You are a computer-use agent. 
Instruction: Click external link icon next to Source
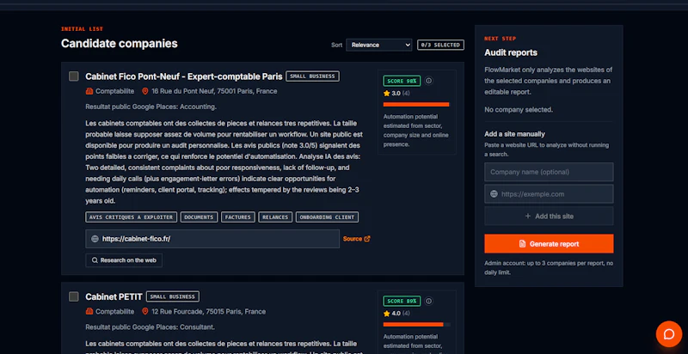(367, 239)
